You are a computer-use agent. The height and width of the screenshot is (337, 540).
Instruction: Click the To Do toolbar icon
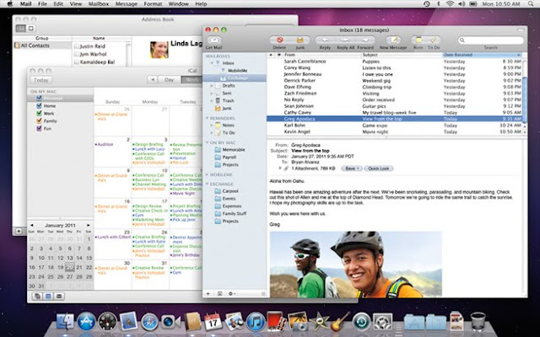(x=434, y=40)
